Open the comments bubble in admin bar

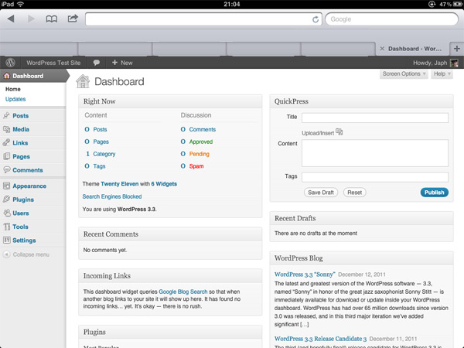pyautogui.click(x=97, y=63)
